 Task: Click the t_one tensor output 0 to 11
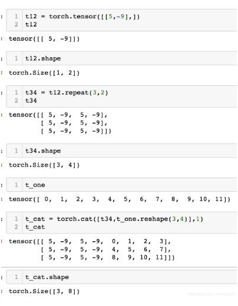point(120,199)
